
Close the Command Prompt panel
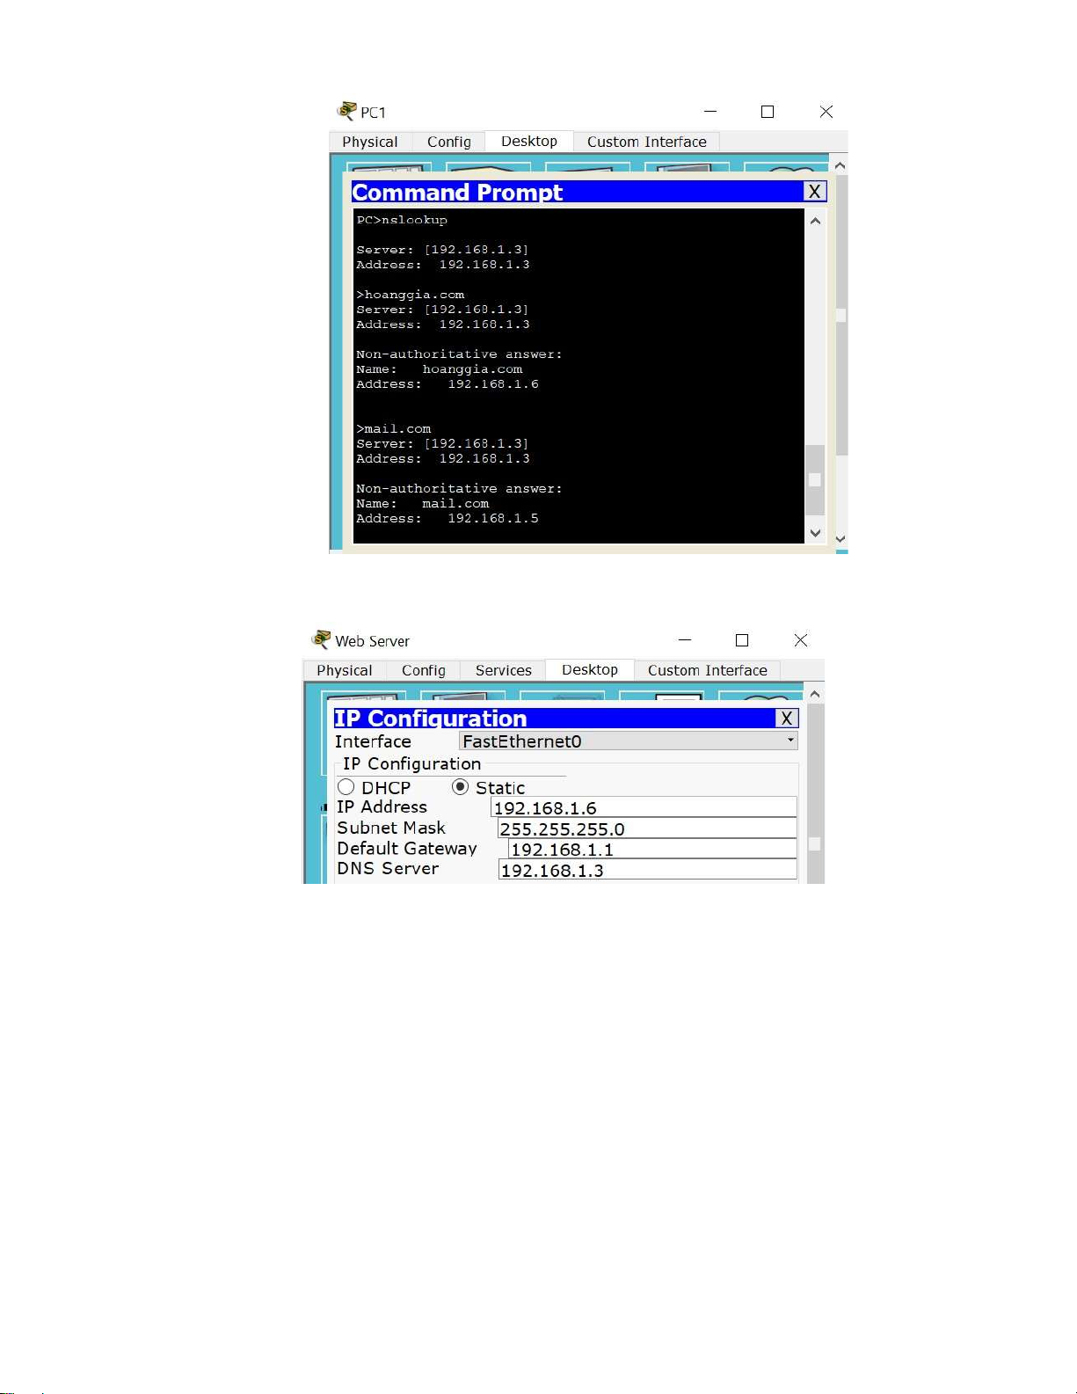(815, 192)
